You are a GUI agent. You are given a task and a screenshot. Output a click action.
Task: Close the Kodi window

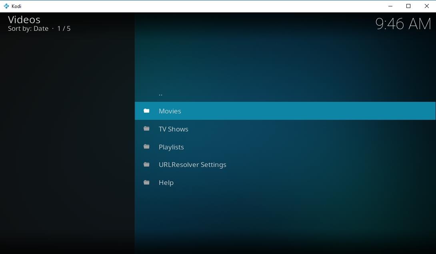point(426,6)
